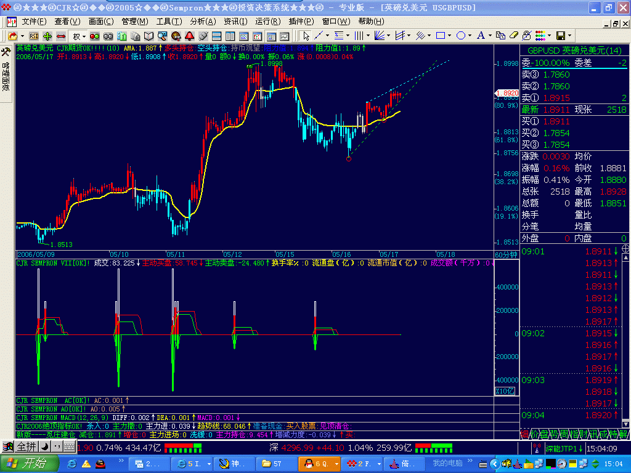Open the 权 dropdown in toolbar

(x=79, y=36)
